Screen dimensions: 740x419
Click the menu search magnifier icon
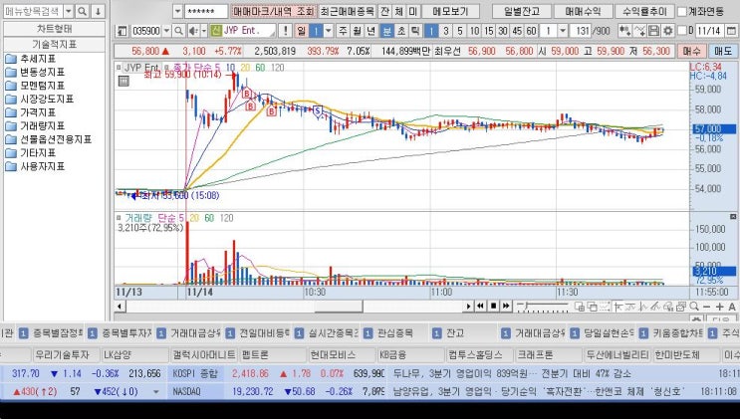82,11
